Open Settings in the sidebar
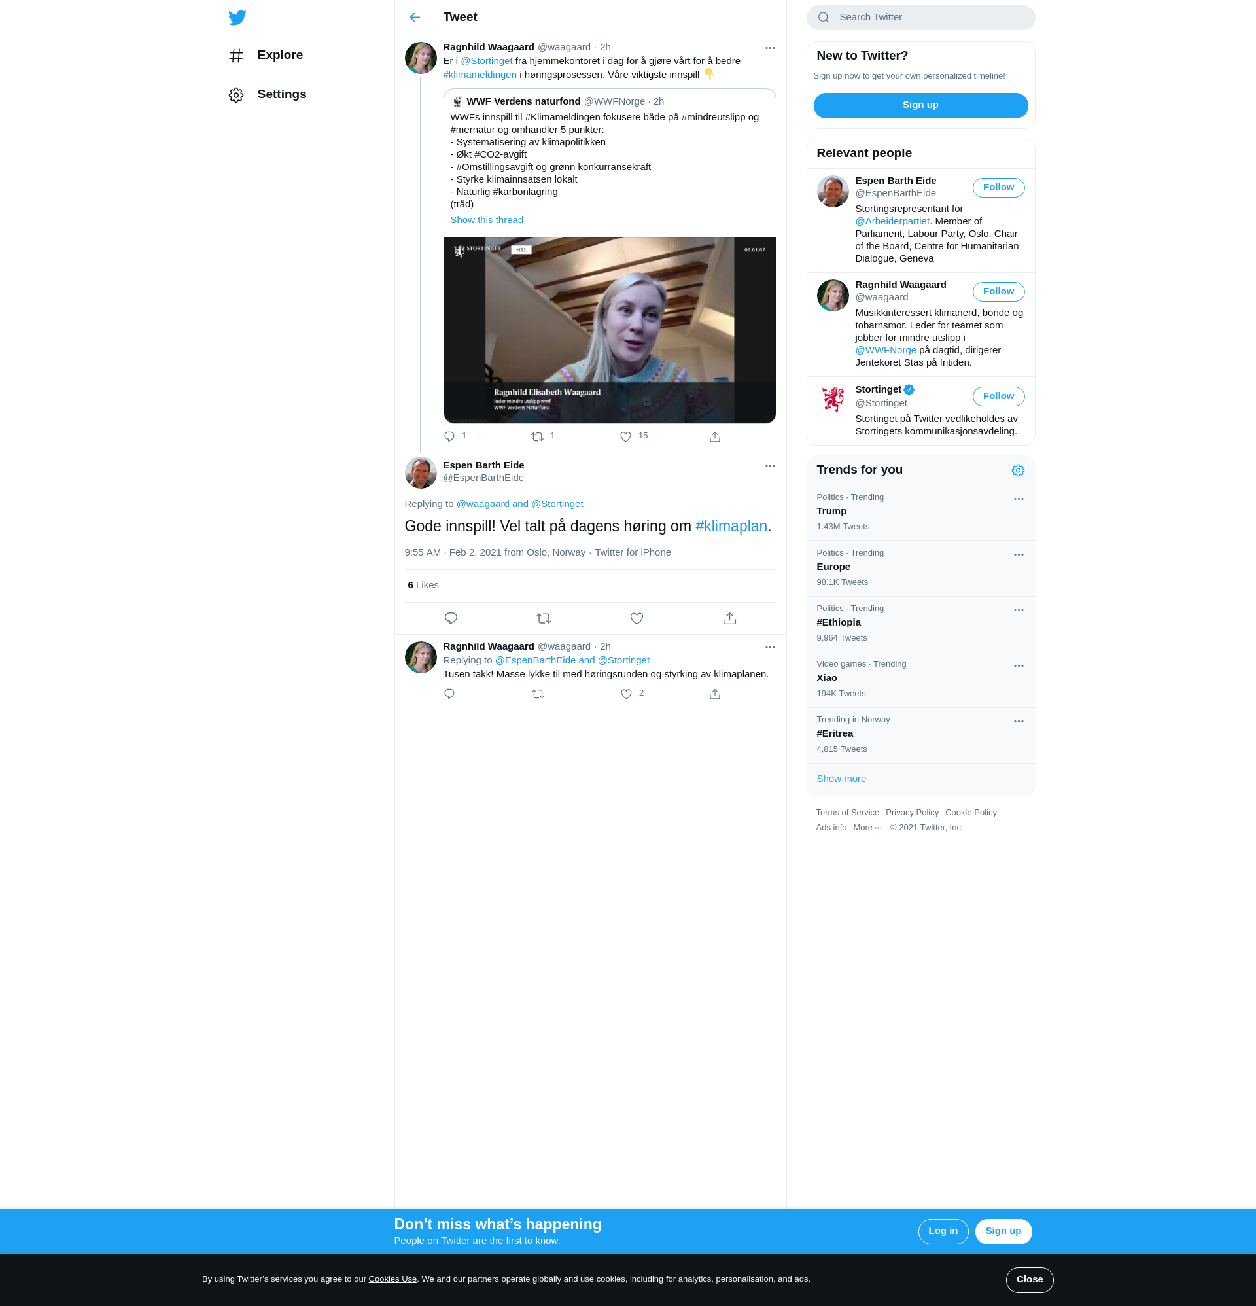The width and height of the screenshot is (1256, 1306). coord(281,95)
